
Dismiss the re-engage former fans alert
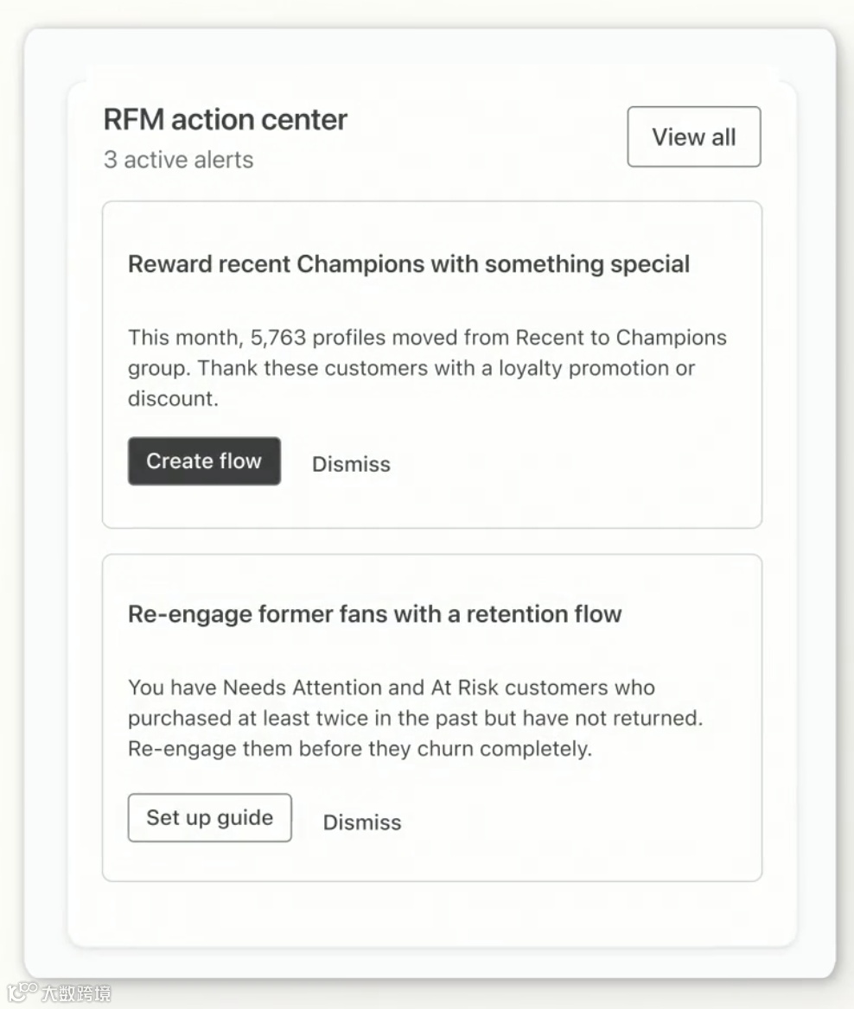(x=362, y=822)
